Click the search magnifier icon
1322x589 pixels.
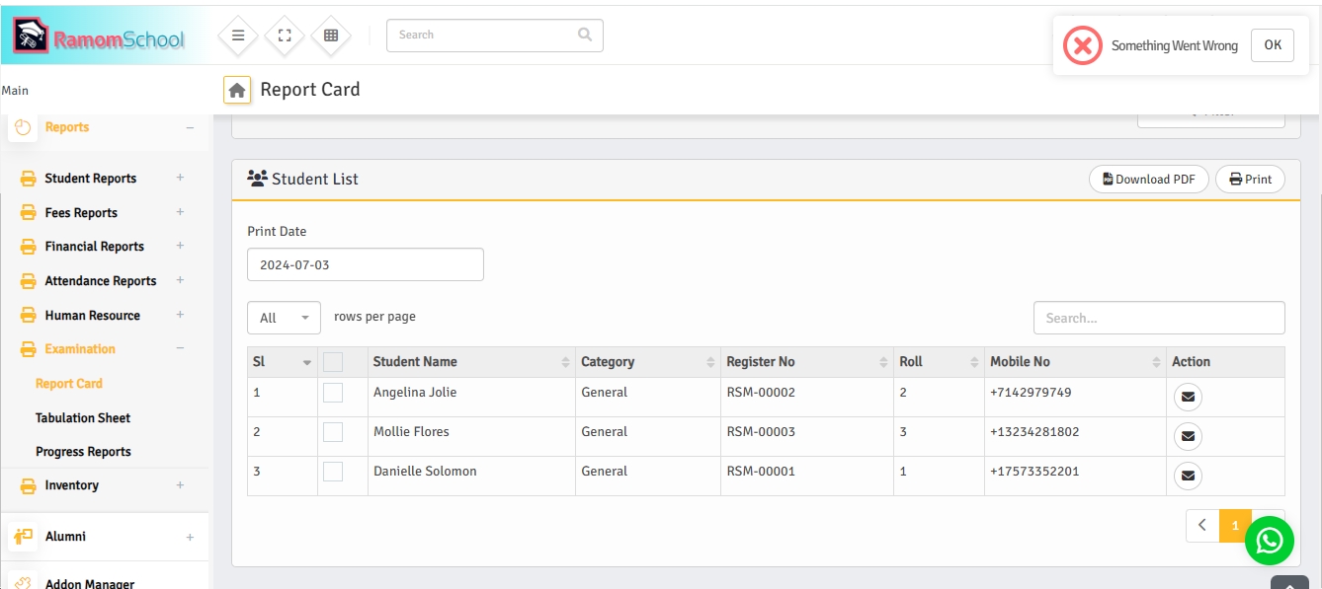pos(585,35)
